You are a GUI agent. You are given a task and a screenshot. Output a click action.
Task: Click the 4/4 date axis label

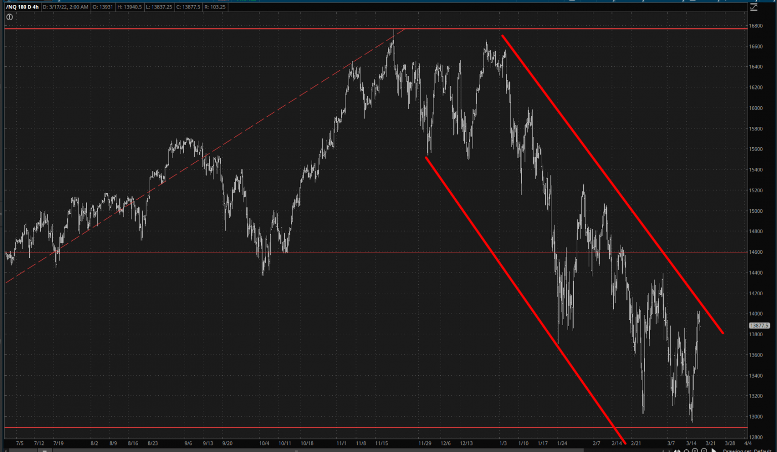748,443
